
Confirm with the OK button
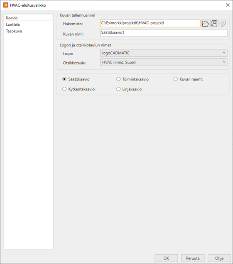166,258
